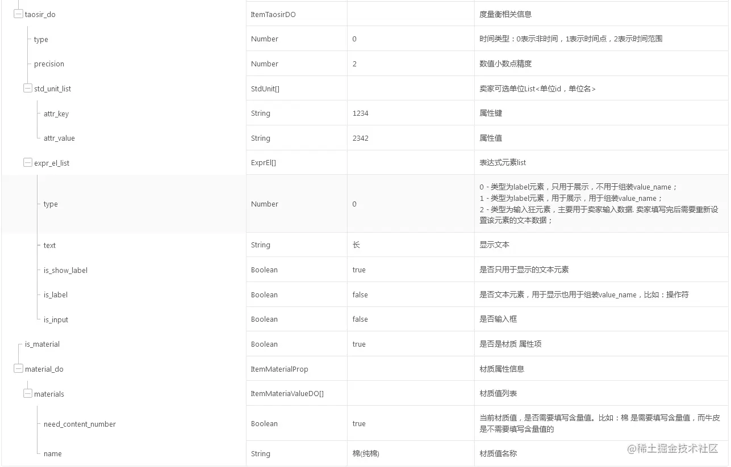This screenshot has height=467, width=731.
Task: Collapse the materials node
Action: click(27, 393)
